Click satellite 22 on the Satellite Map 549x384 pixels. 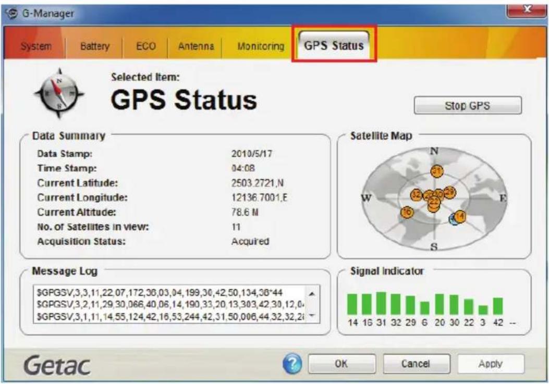pos(434,203)
